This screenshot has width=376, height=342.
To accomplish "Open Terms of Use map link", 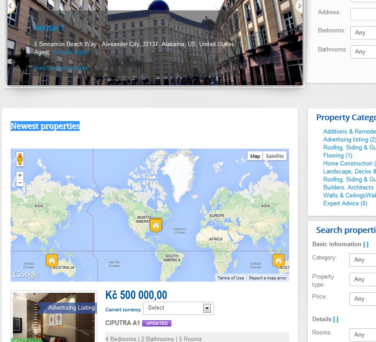I will tap(231, 278).
